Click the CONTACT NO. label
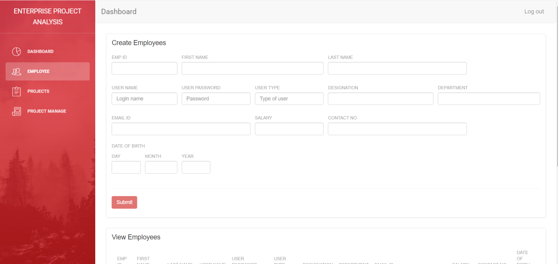 [343, 118]
